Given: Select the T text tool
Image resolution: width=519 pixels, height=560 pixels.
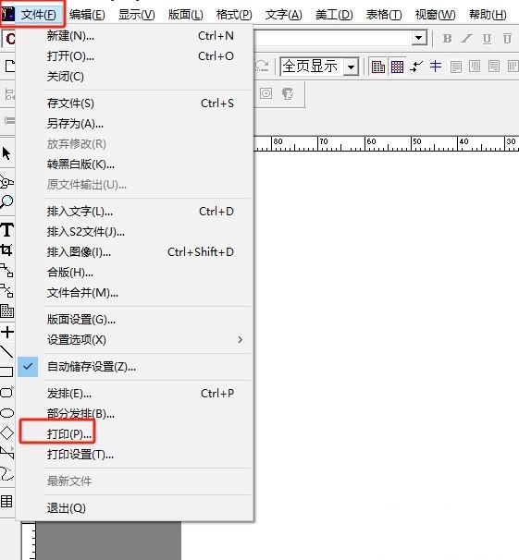Looking at the screenshot, I should pos(7,229).
